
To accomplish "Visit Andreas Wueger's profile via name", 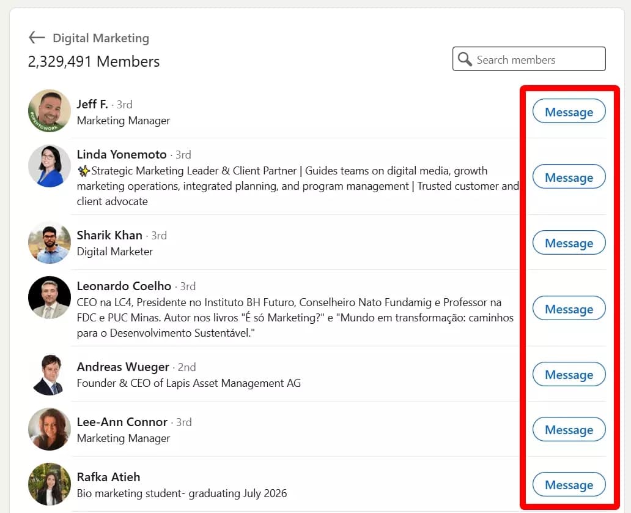I will 123,367.
